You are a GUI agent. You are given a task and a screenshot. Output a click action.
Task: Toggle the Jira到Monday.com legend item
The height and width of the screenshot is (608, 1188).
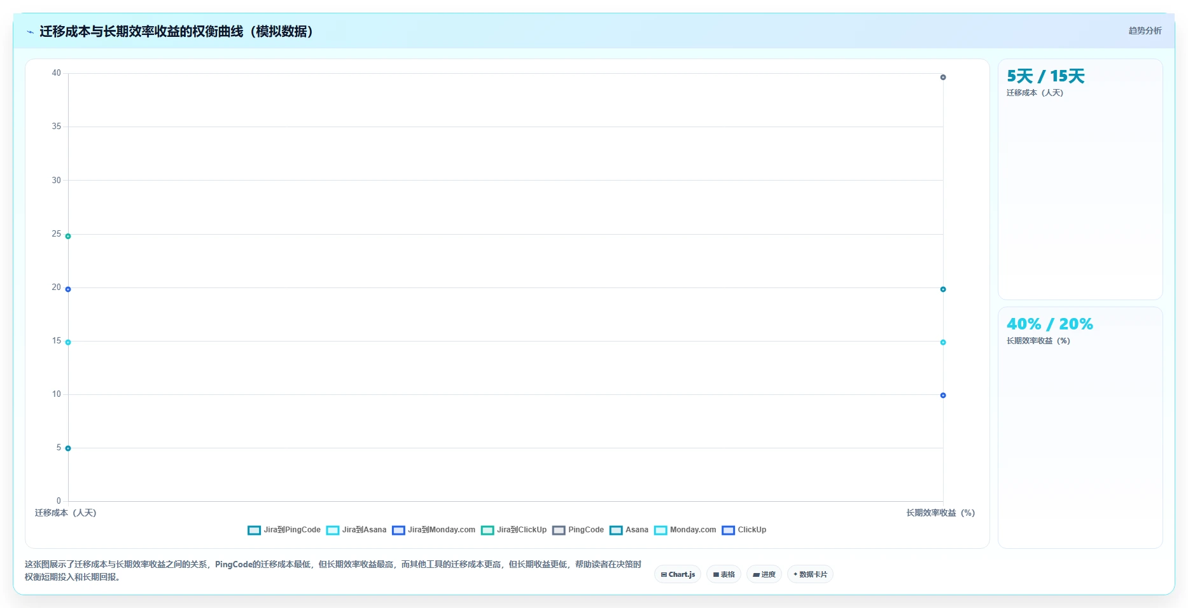tap(433, 530)
